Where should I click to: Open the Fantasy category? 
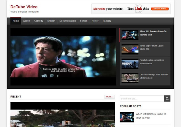pos(107,21)
